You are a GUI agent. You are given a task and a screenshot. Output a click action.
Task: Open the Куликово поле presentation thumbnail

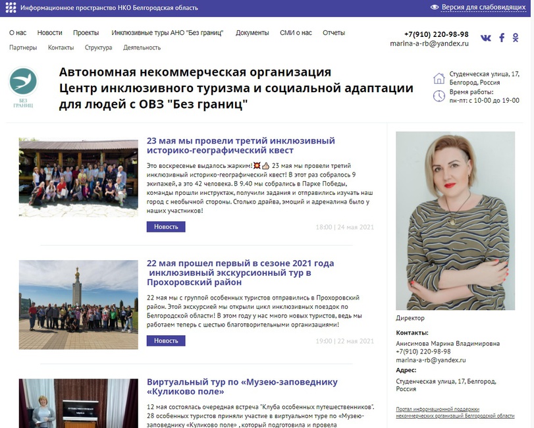pyautogui.click(x=78, y=403)
